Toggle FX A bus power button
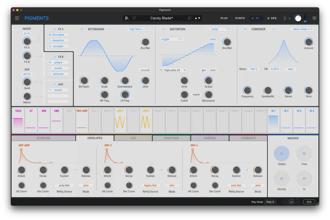The width and height of the screenshot is (330, 220). pos(55,29)
